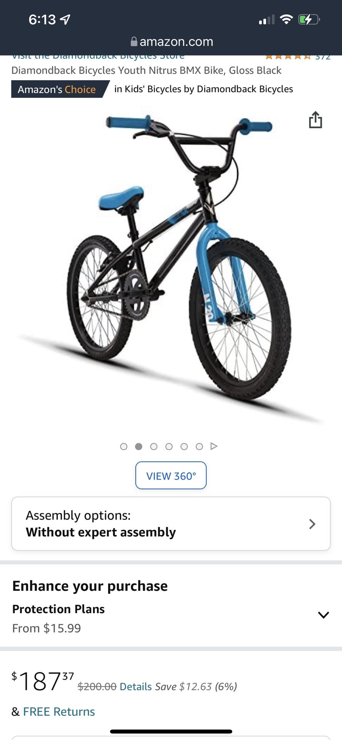Tap the Amazon's Choice badge

60,89
